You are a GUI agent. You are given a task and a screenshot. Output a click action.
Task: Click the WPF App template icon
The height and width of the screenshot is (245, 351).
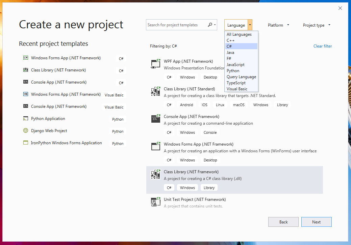pos(156,64)
